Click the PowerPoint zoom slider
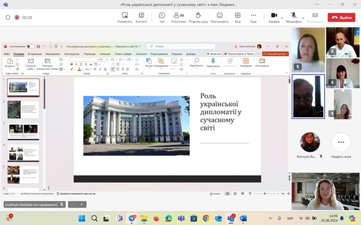 [267, 193]
